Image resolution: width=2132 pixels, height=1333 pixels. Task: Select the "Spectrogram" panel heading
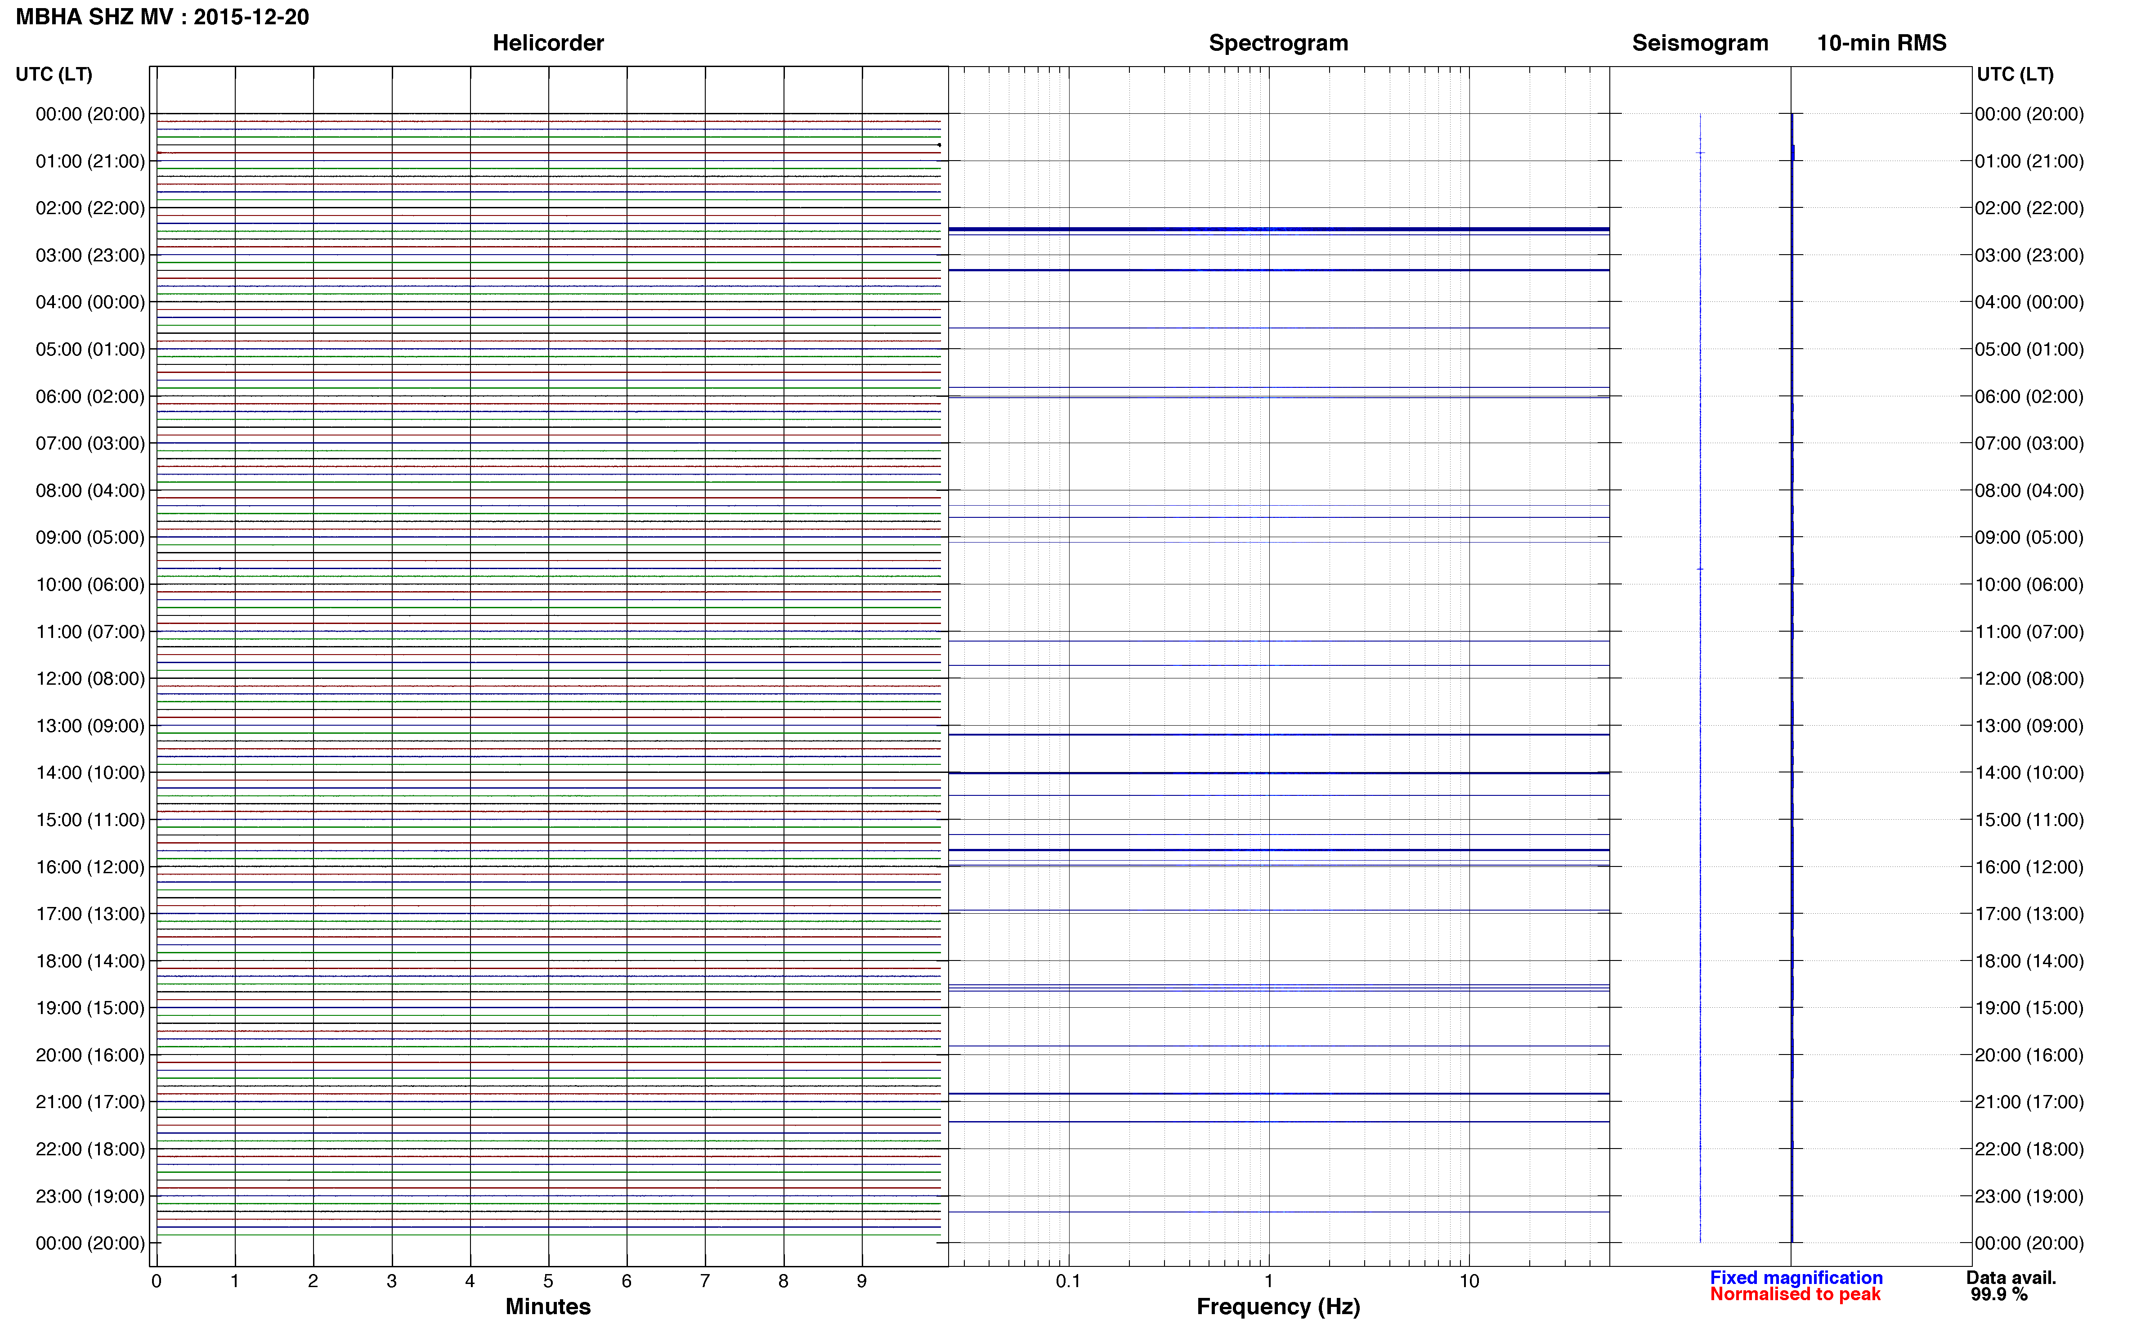pos(1278,43)
